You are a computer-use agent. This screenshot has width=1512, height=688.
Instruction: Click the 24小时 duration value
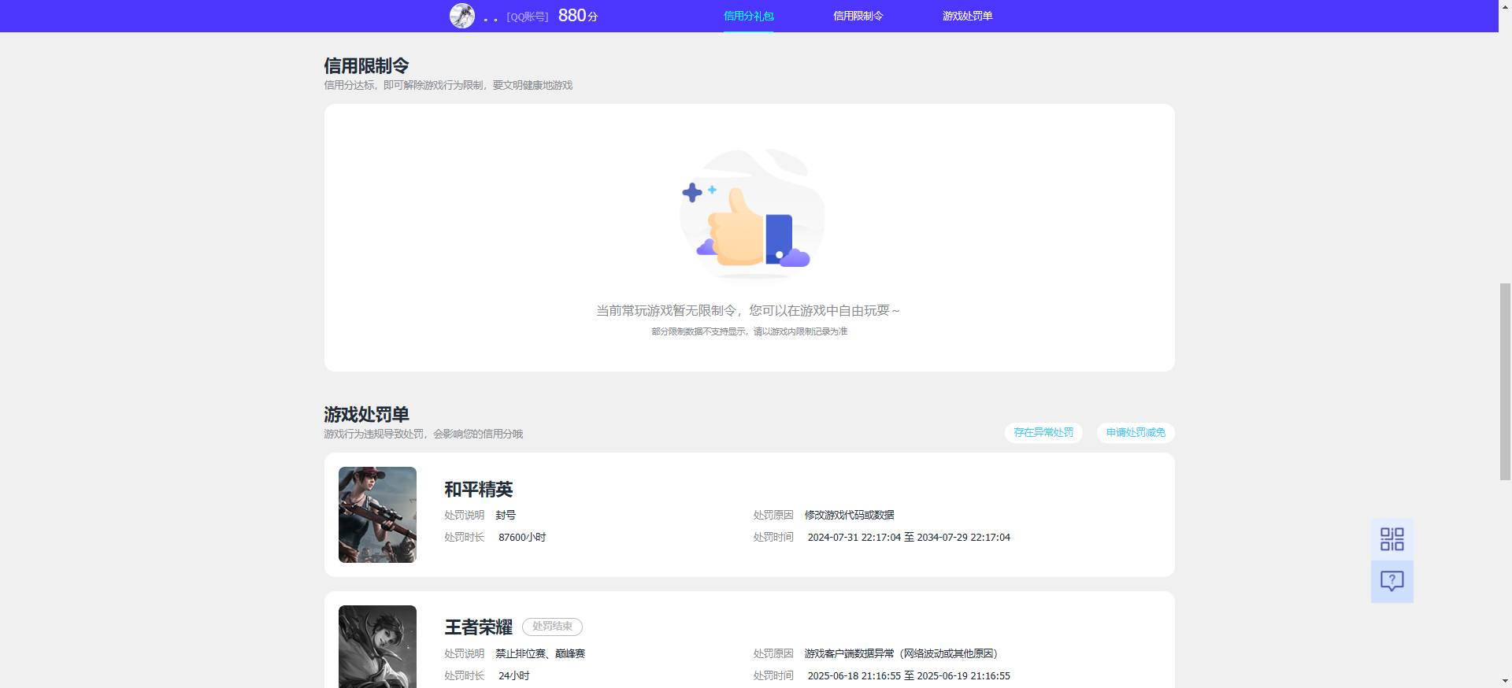click(x=513, y=675)
